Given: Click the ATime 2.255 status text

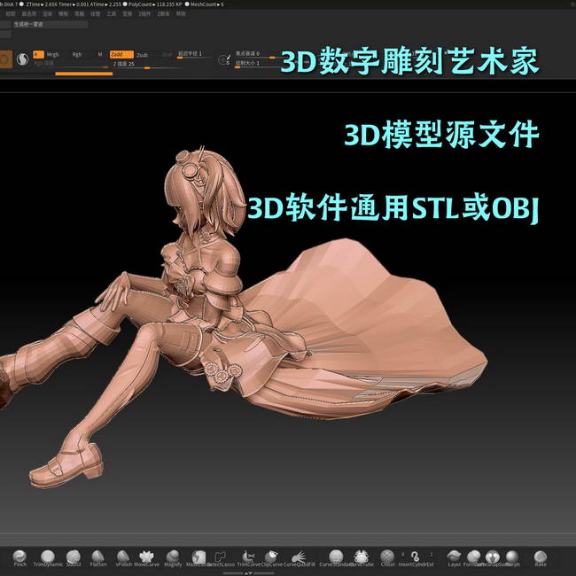Looking at the screenshot, I should coord(105,4).
